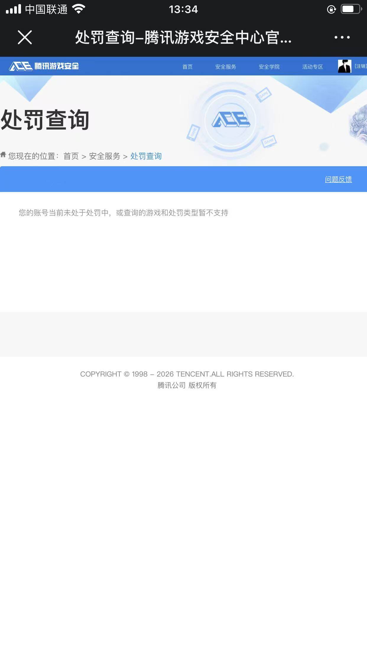Tap the battery indicator in the status bar
The height and width of the screenshot is (653, 367).
coord(351,9)
